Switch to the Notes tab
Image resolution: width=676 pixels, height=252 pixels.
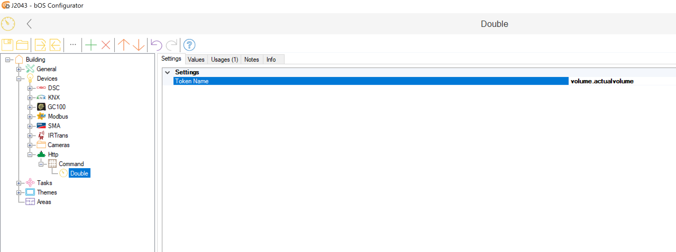coord(252,60)
